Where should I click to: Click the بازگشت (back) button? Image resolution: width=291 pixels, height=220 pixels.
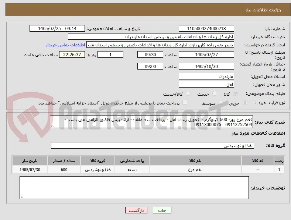click(x=136, y=210)
